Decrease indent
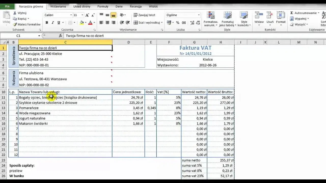 pos(122,23)
